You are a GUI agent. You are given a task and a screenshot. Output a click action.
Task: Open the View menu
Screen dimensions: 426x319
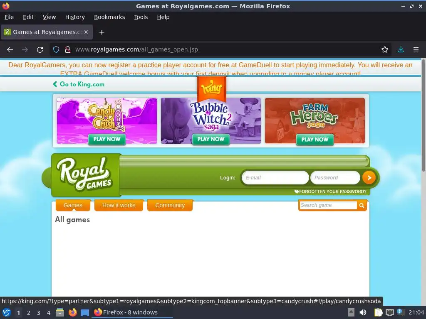click(49, 17)
